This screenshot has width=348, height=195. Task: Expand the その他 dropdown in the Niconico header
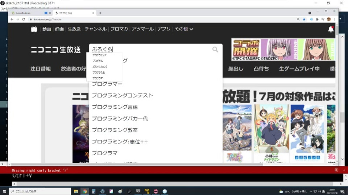click(x=184, y=29)
